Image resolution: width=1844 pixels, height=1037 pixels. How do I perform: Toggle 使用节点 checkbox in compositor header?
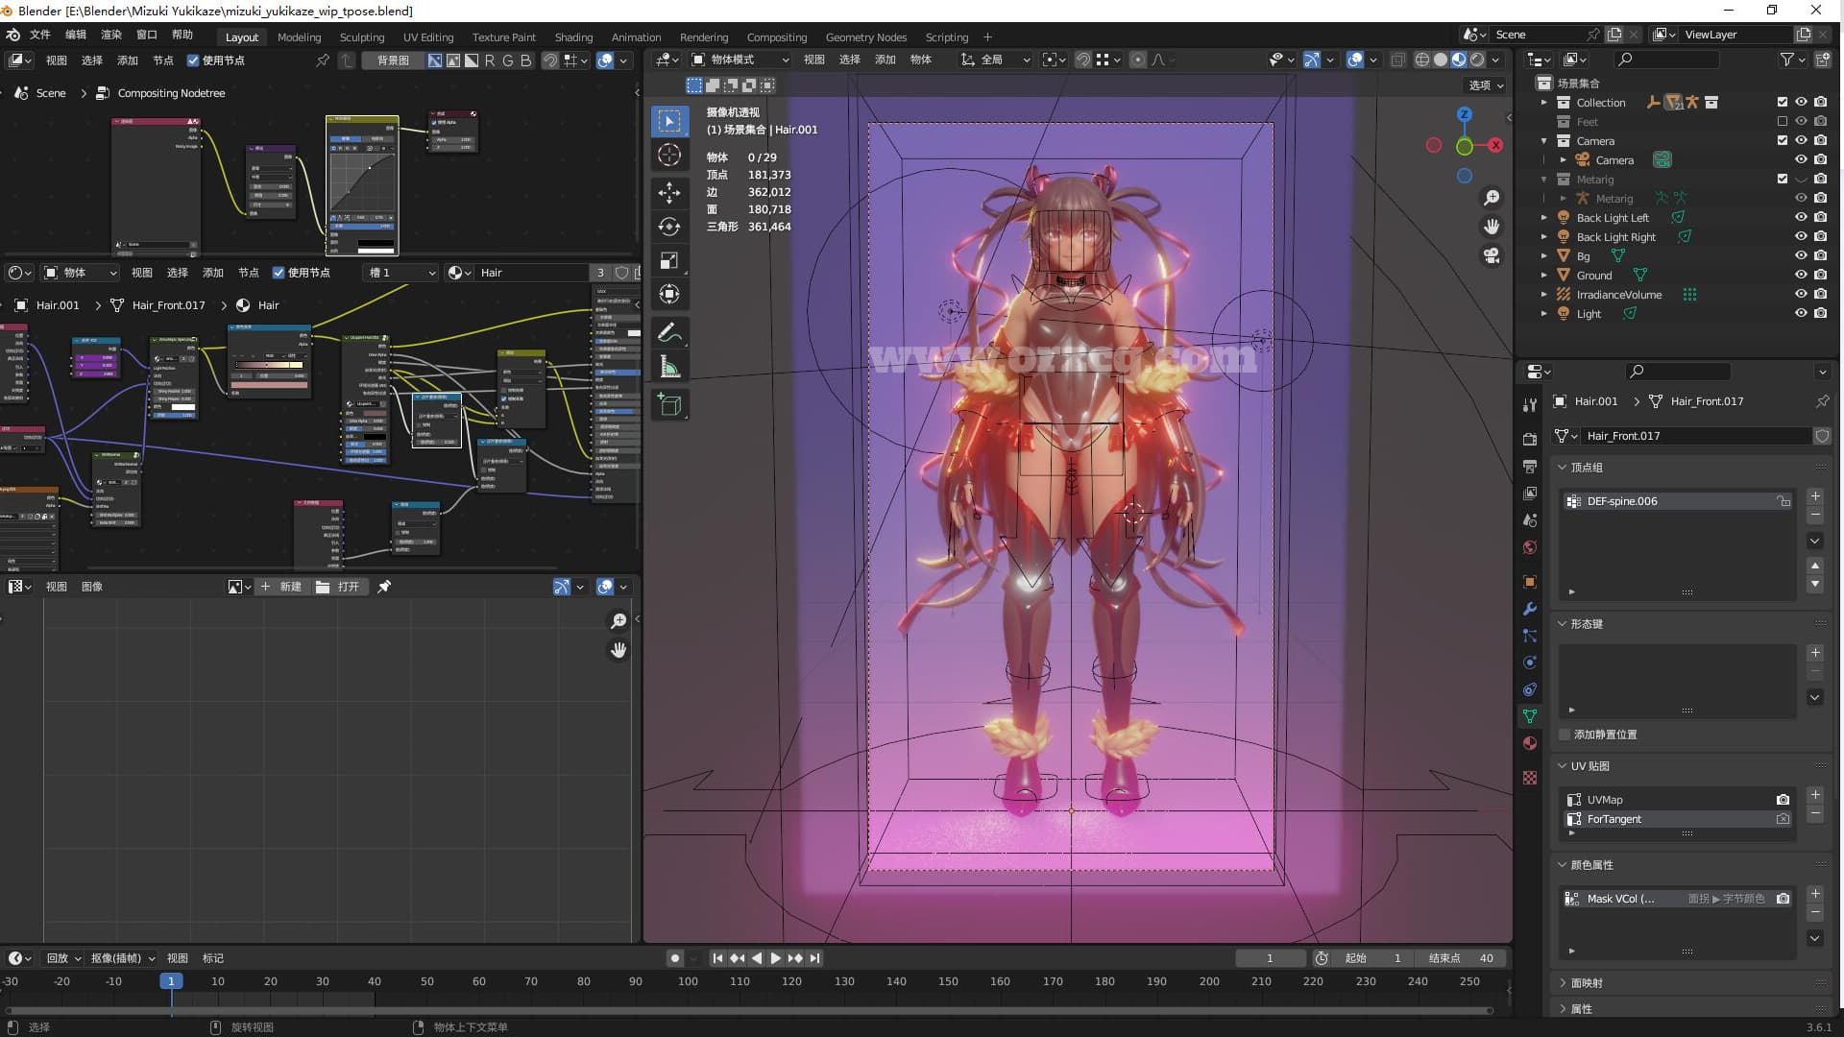[x=193, y=60]
